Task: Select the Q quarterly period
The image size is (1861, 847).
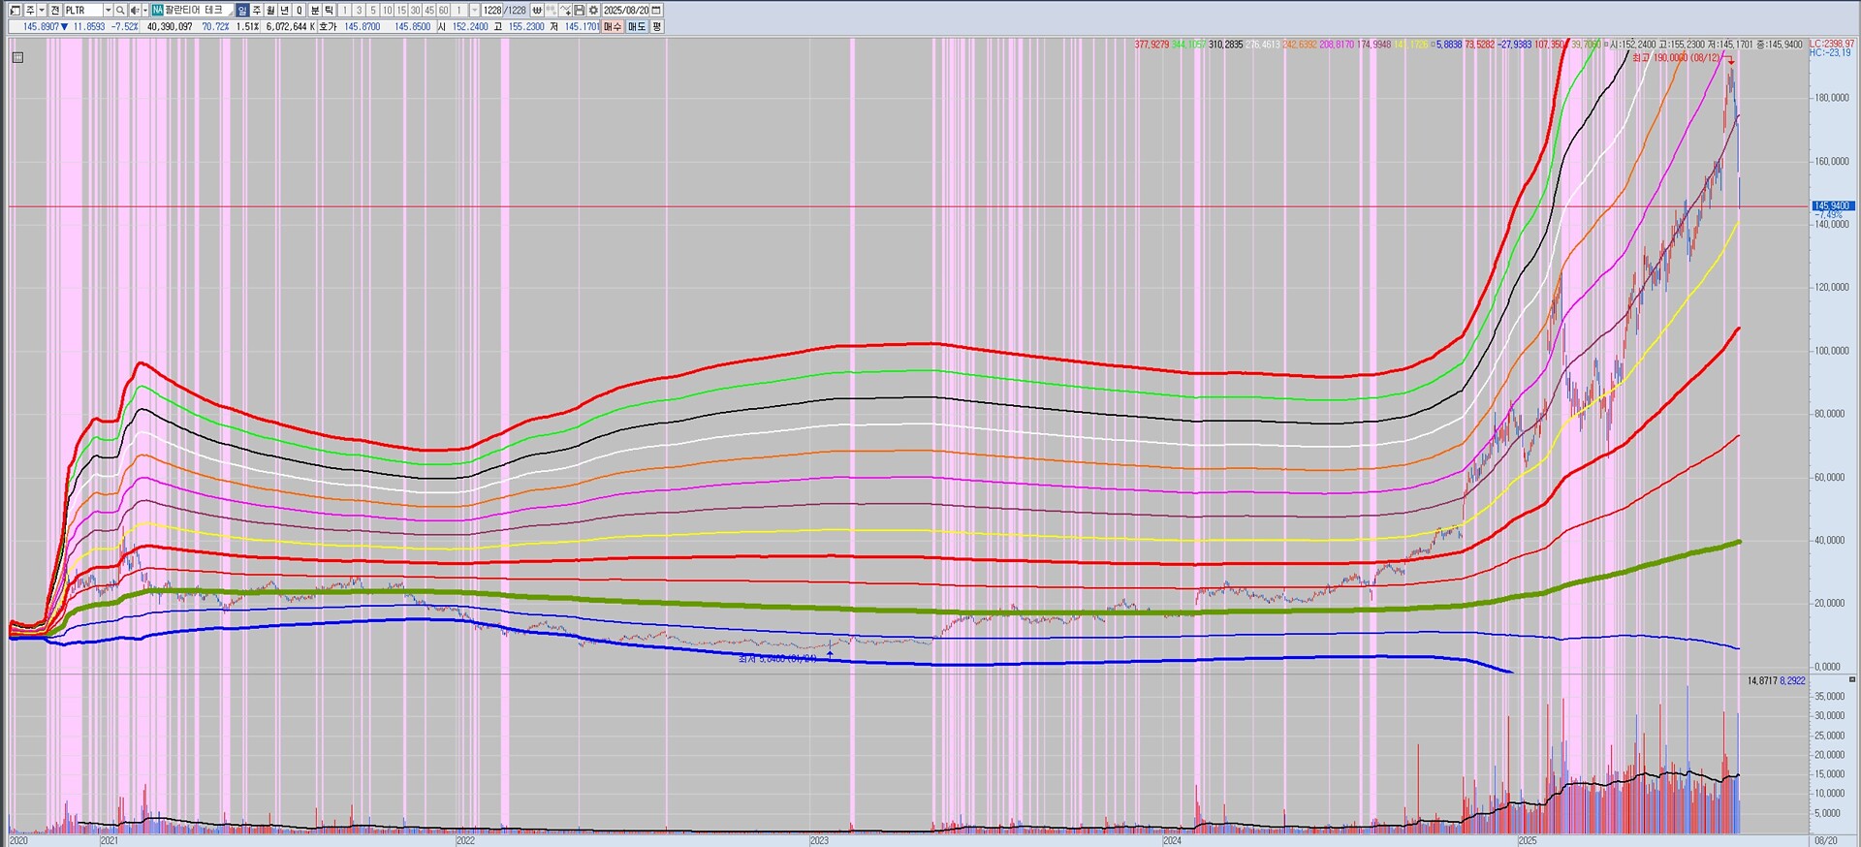Action: coord(300,10)
